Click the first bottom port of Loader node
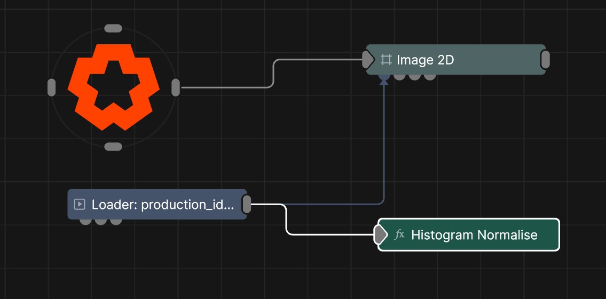 tap(85, 221)
